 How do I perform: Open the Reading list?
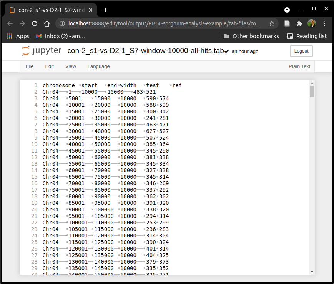click(x=307, y=36)
